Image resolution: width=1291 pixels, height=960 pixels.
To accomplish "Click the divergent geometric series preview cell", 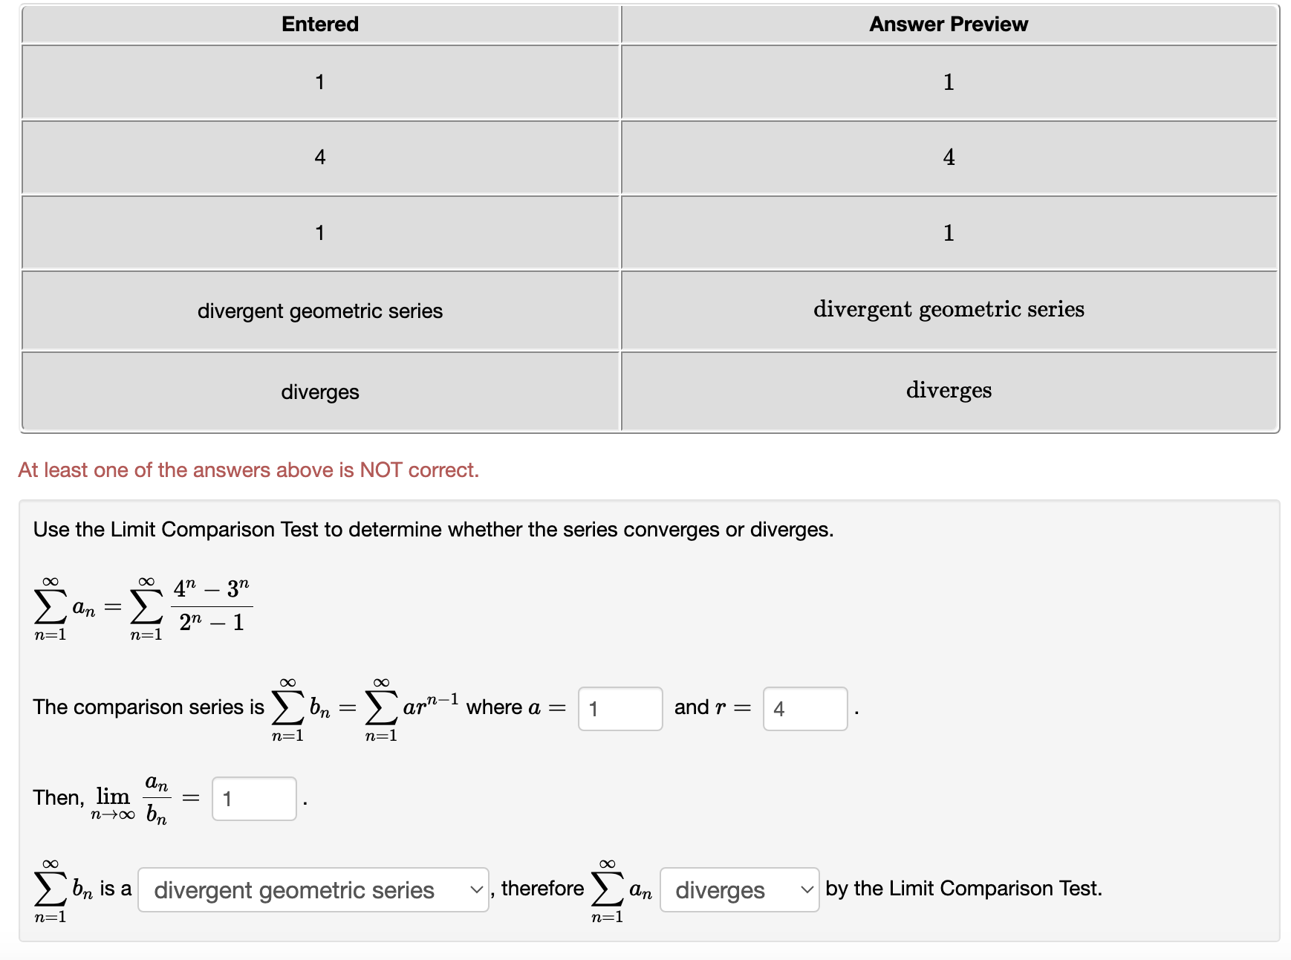I will coord(949,310).
